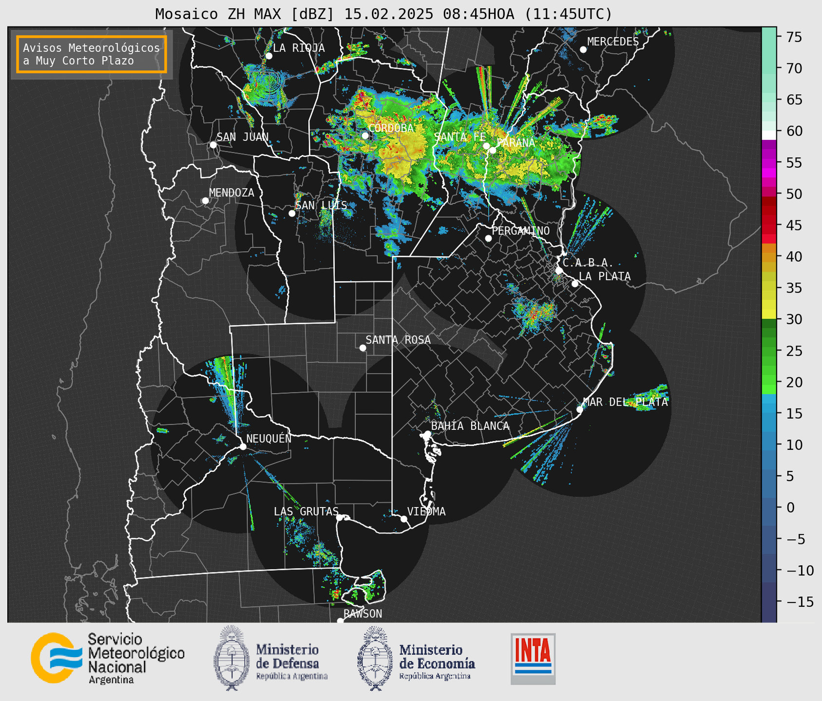Select the NEUQUÉN city label
The image size is (822, 701).
(269, 438)
